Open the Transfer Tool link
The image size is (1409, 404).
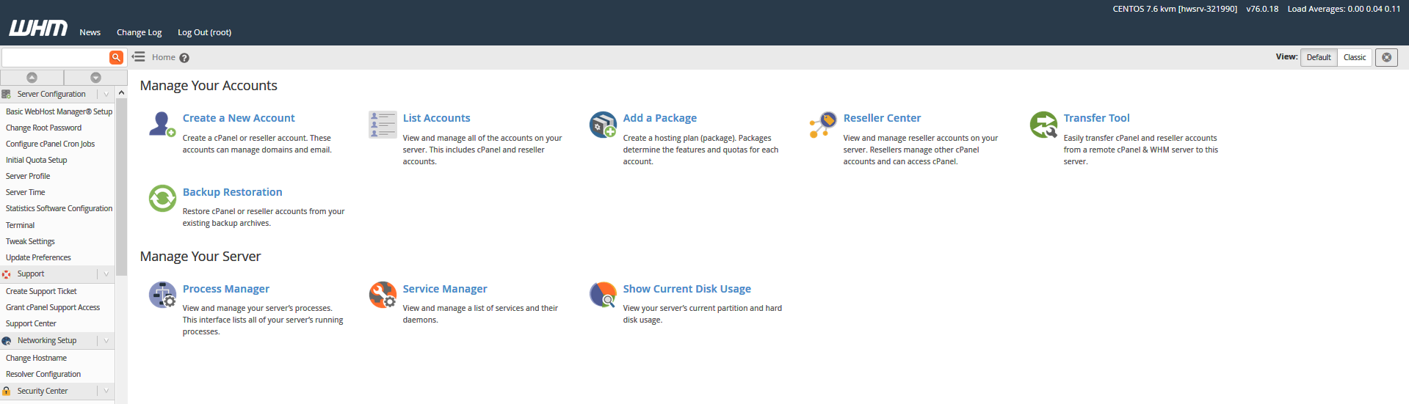(1096, 118)
